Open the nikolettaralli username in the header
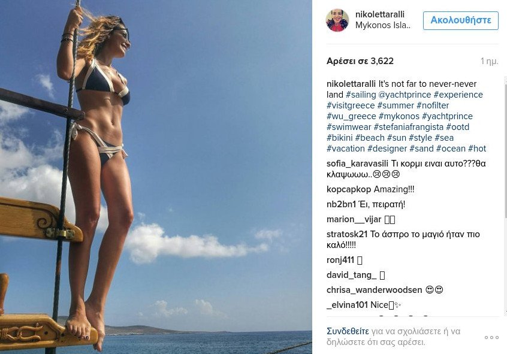The height and width of the screenshot is (354, 507). pyautogui.click(x=380, y=14)
